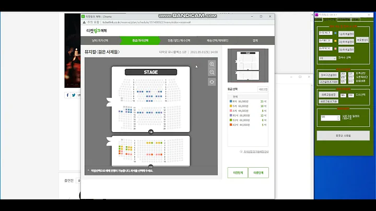This screenshot has height=211, width=376.
Task: Click the 3순위색설정 button
Action: point(346,50)
